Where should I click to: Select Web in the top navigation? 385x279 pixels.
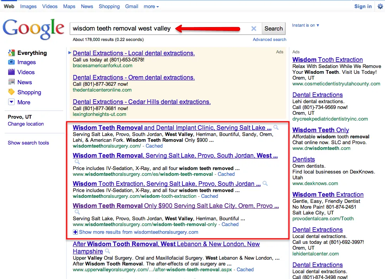point(9,7)
